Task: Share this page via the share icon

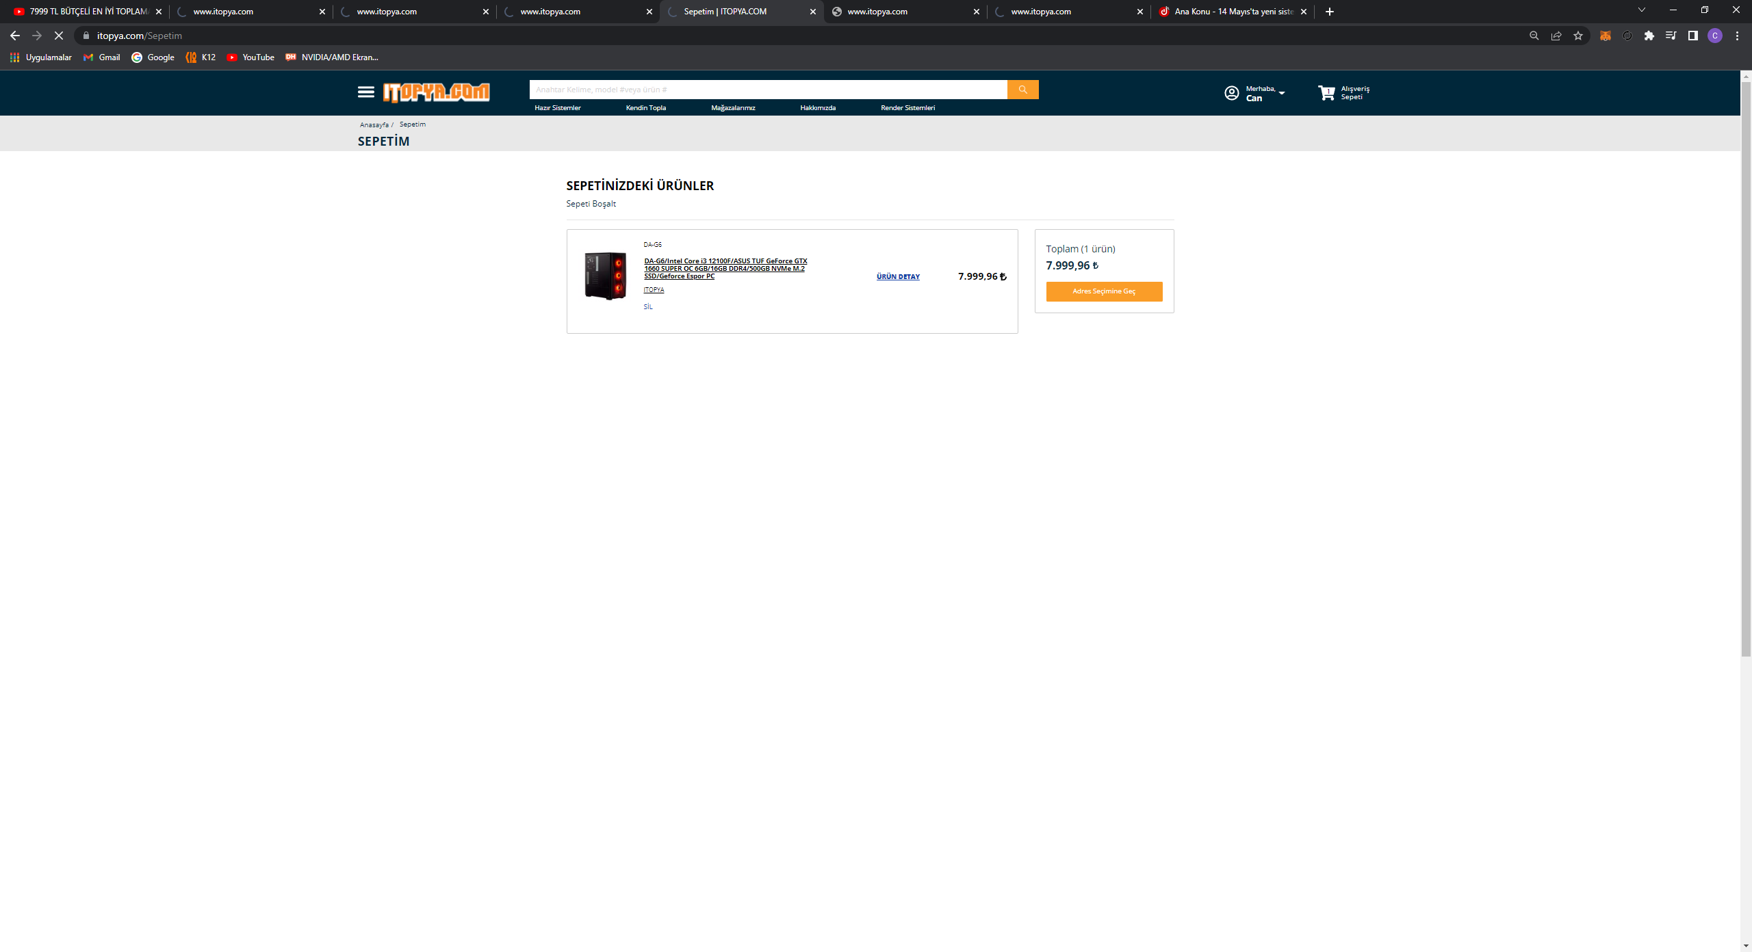Action: pyautogui.click(x=1556, y=36)
